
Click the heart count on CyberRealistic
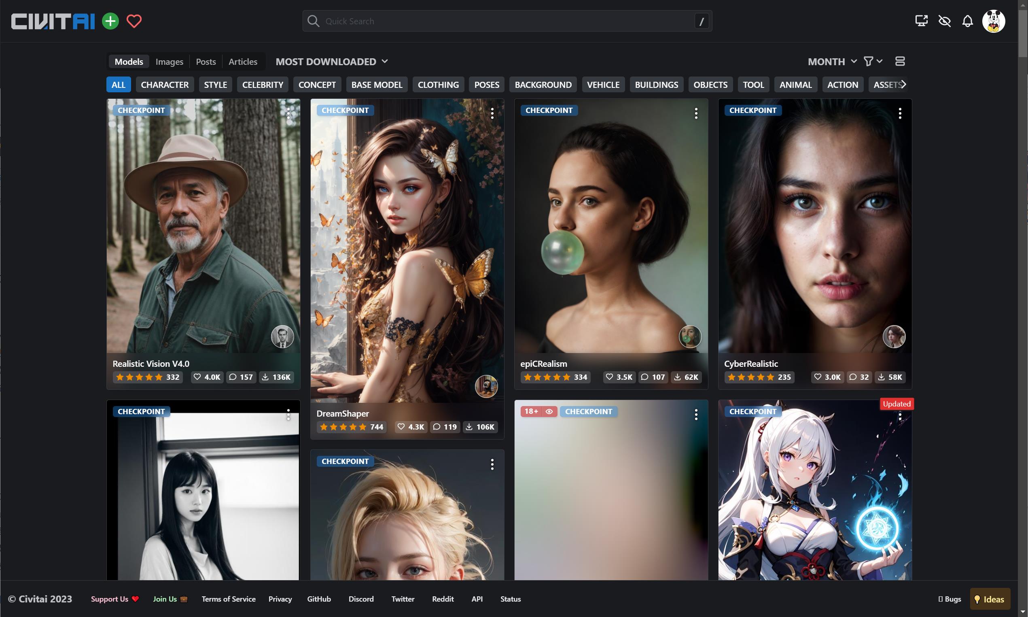(x=827, y=377)
